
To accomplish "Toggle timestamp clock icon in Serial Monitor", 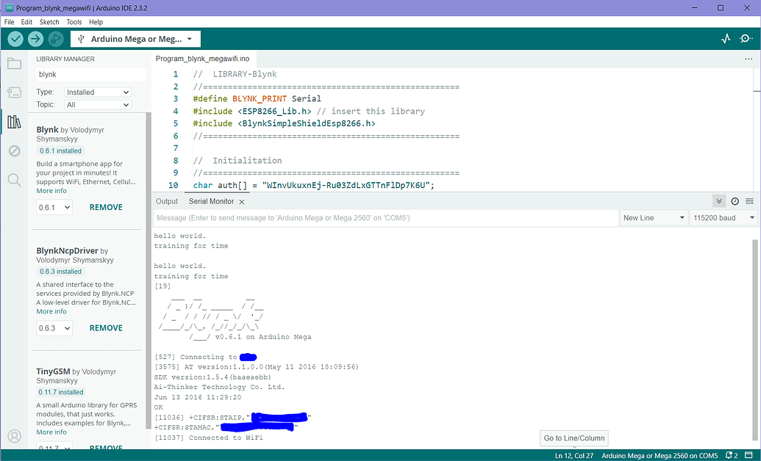I will coord(735,201).
